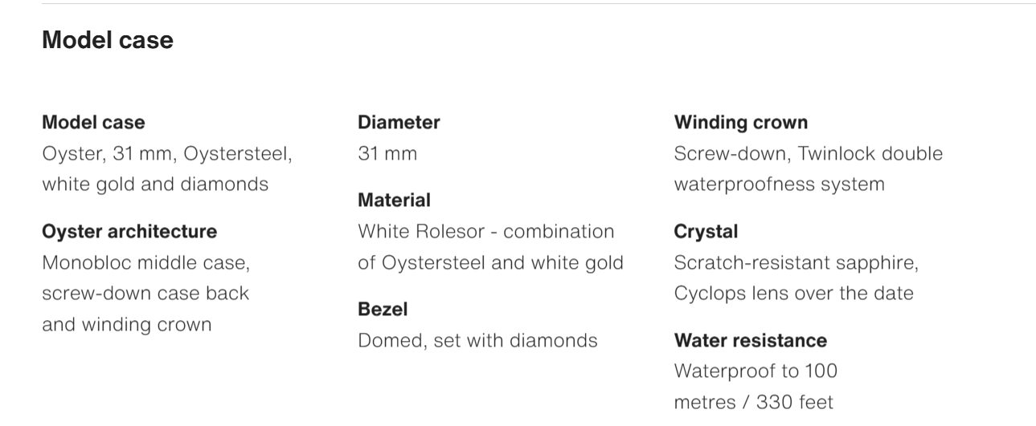
Task: Select the "Scratch-resistant sapphire" text line
Action: (x=796, y=262)
